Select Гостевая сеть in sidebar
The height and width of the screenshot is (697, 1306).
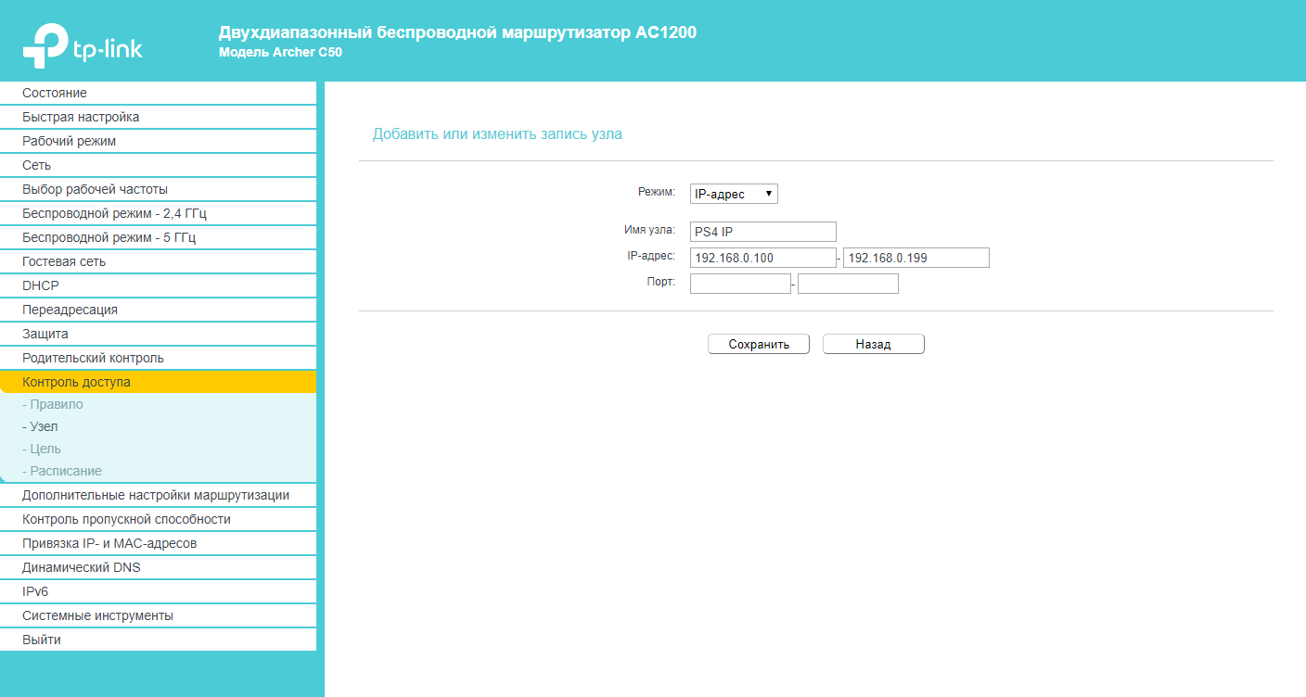pos(158,261)
